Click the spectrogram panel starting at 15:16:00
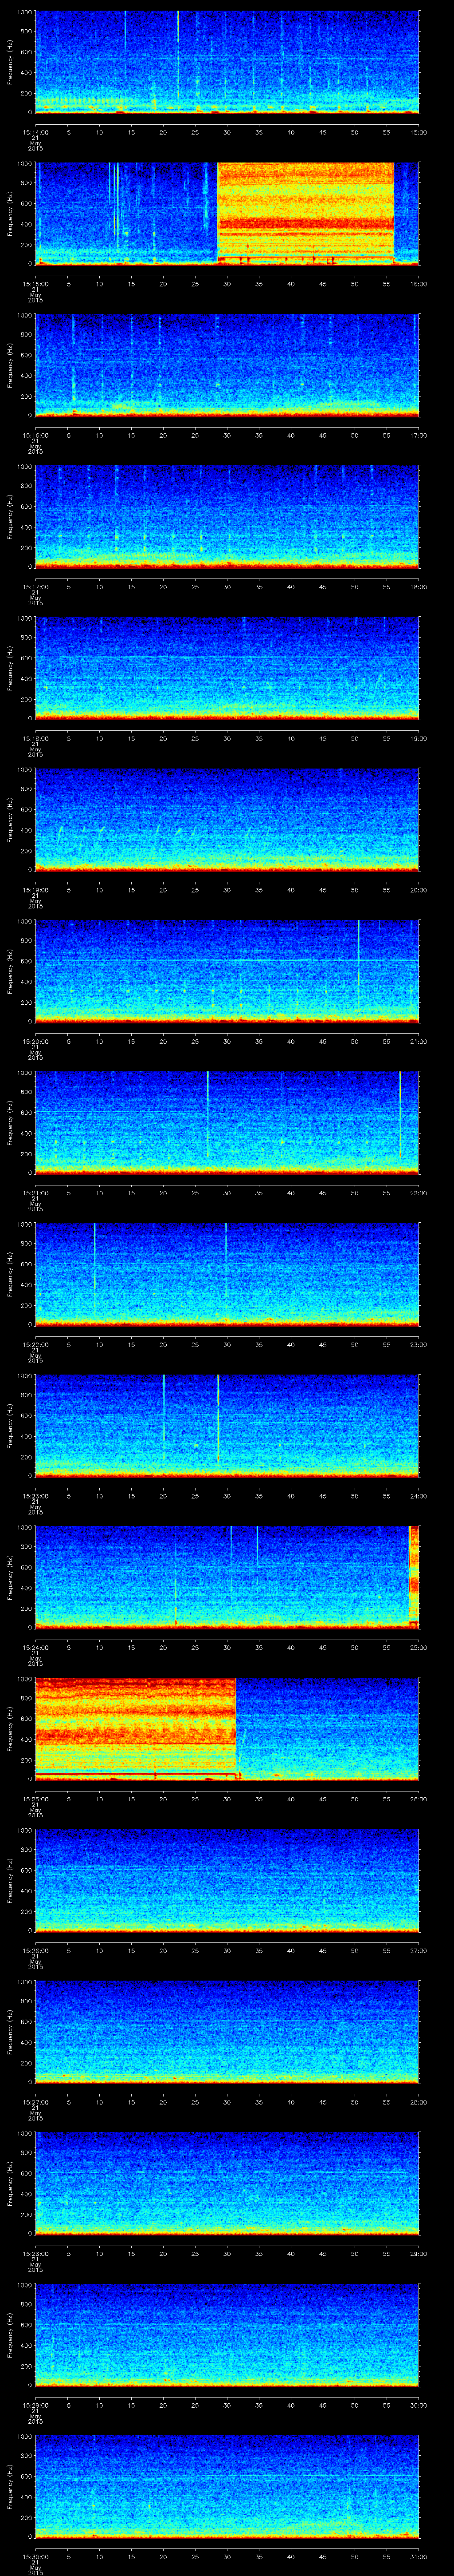This screenshot has height=2576, width=454. point(227,365)
